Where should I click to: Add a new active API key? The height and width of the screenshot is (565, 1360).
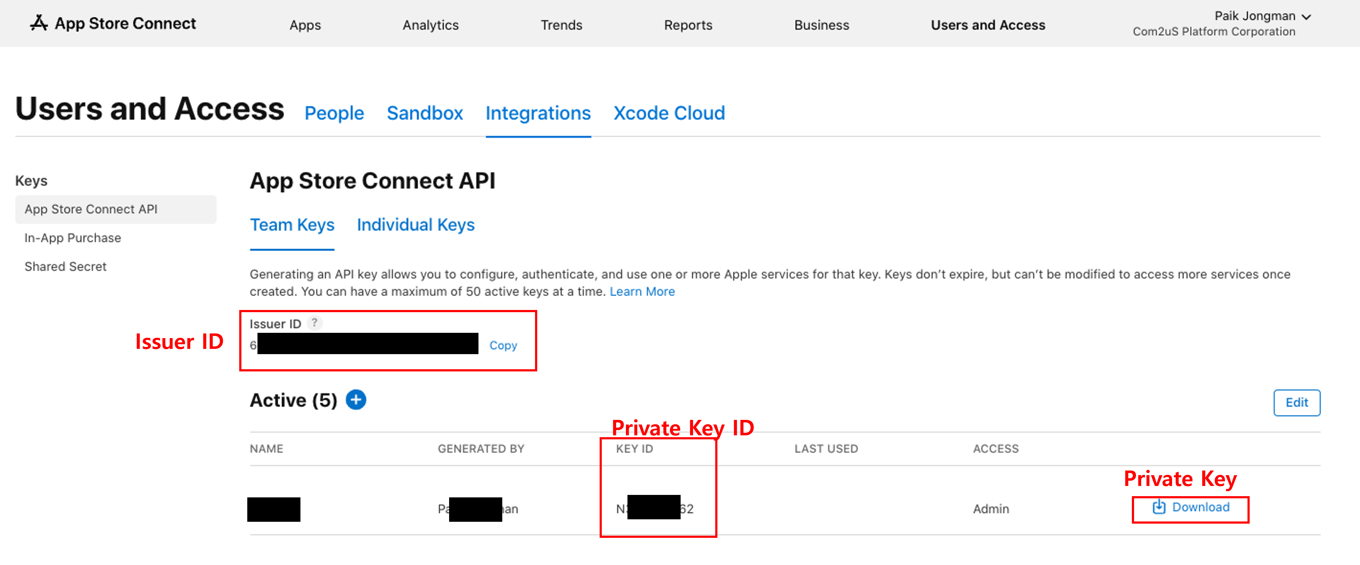click(356, 400)
